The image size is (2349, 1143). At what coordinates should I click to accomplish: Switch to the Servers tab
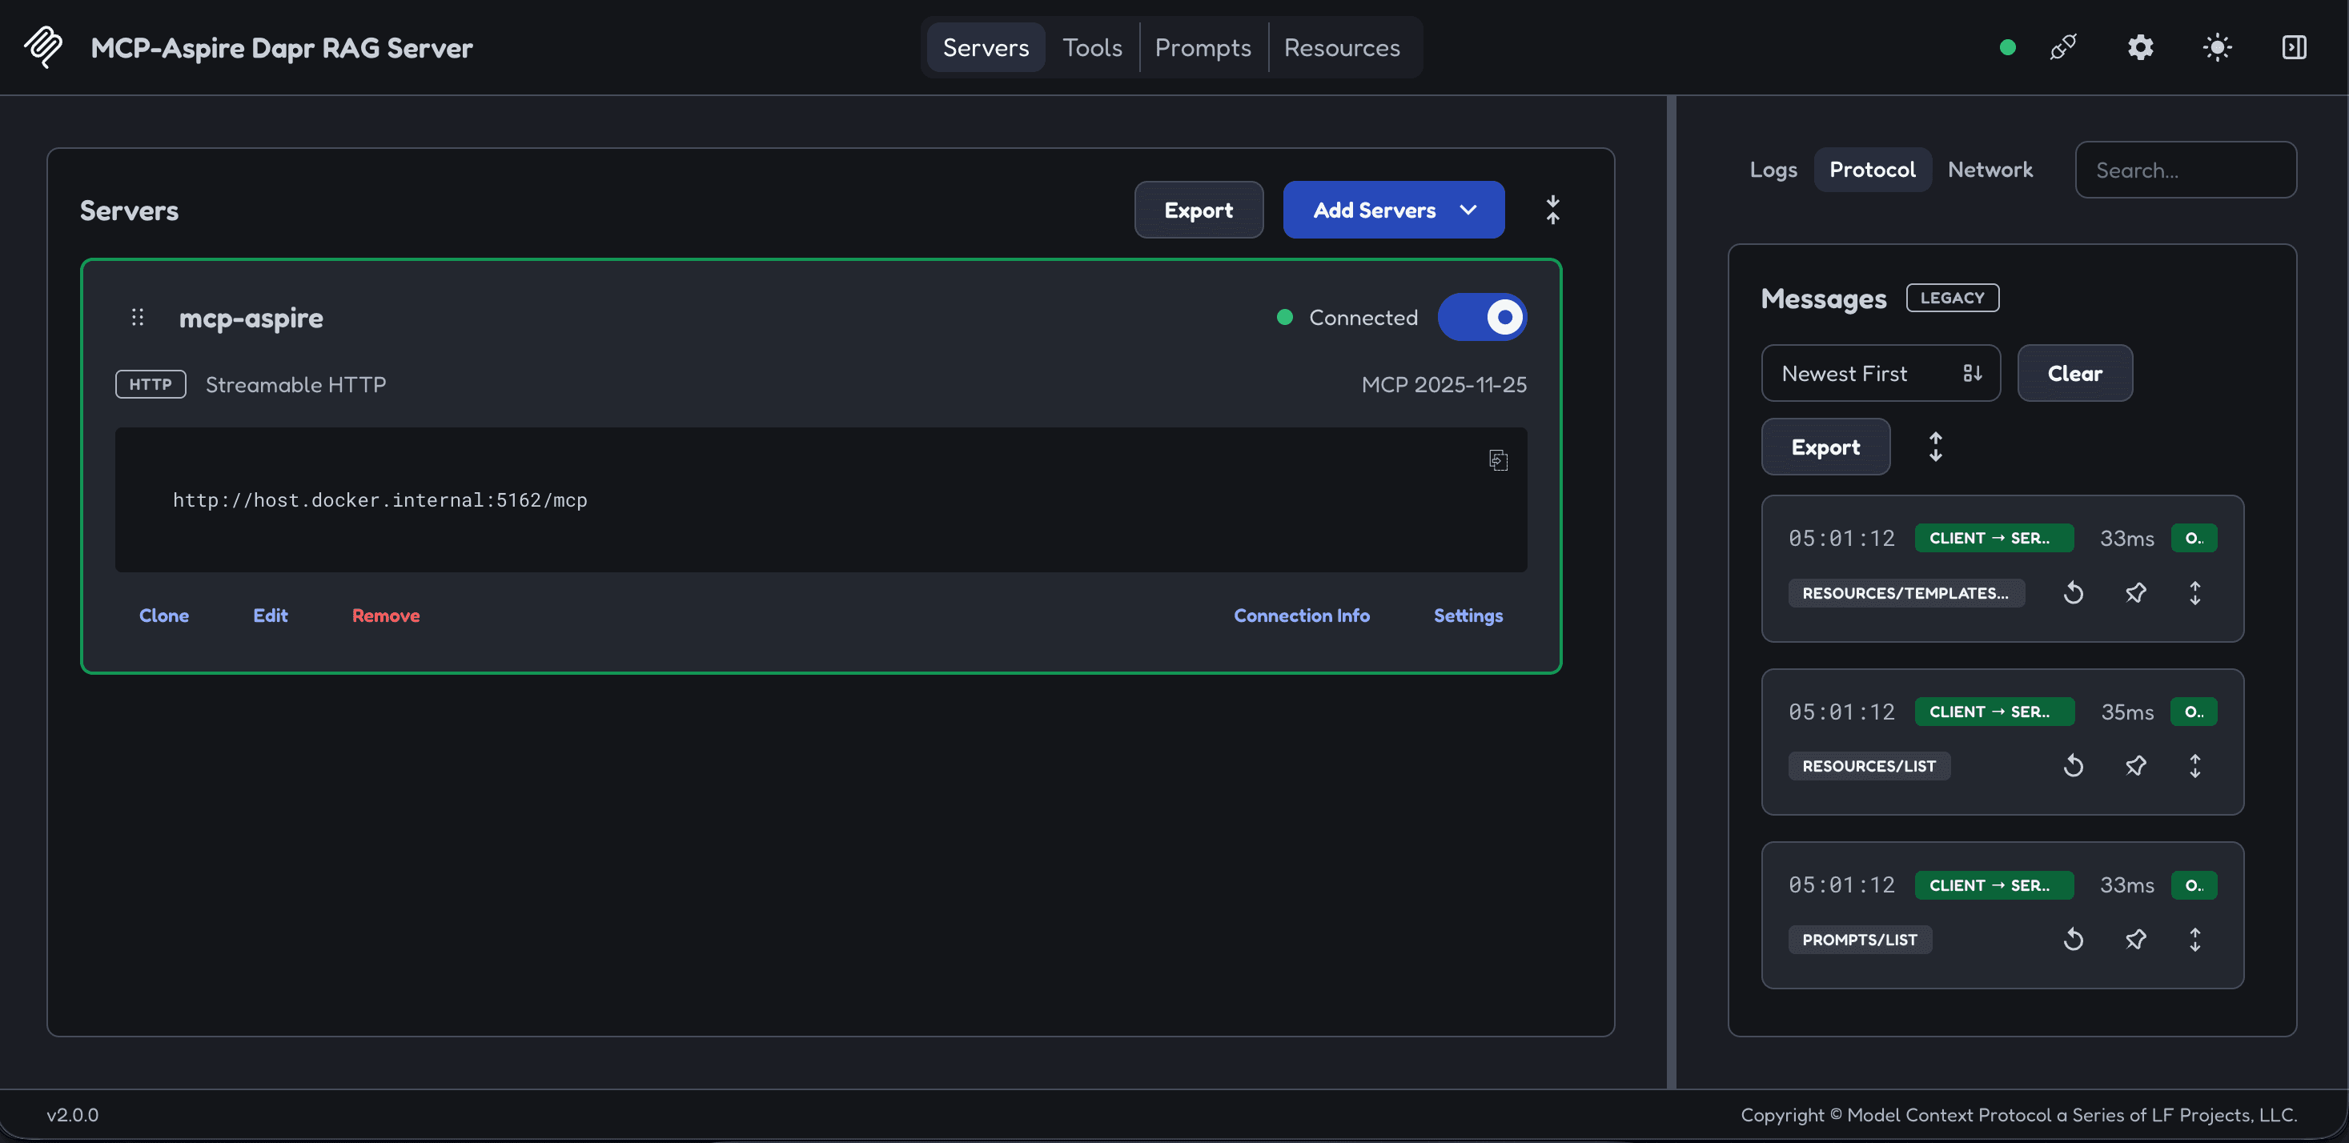point(985,47)
